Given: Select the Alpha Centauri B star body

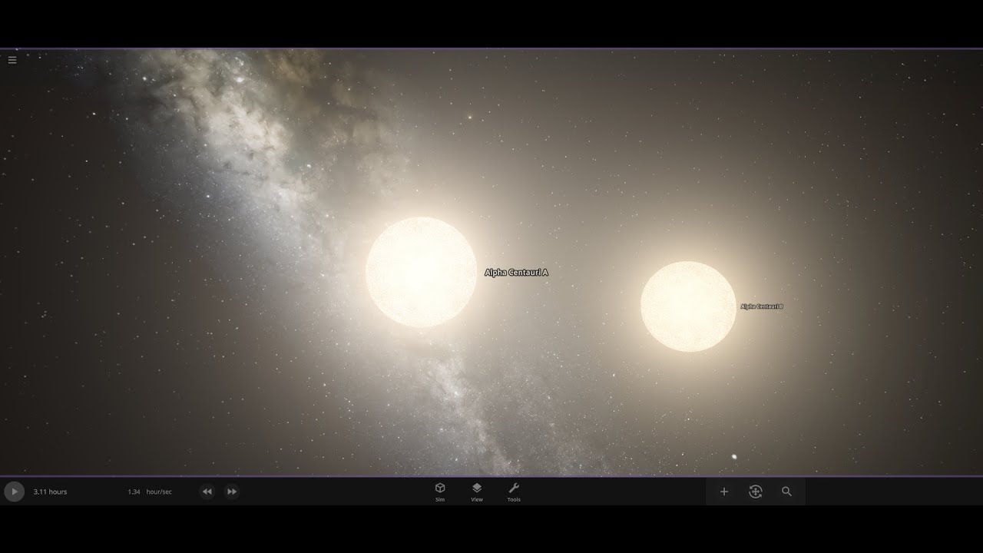Looking at the screenshot, I should [688, 306].
